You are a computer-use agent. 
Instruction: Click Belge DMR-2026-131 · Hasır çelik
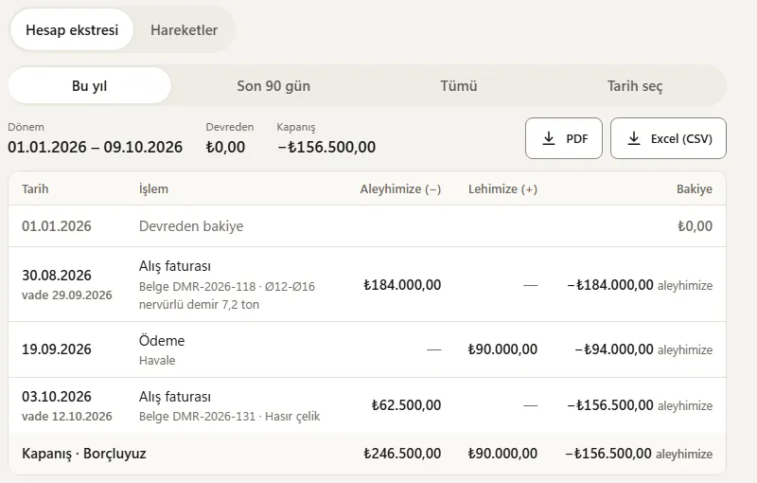pyautogui.click(x=229, y=417)
